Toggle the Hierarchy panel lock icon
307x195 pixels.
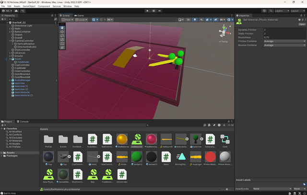coord(52,15)
